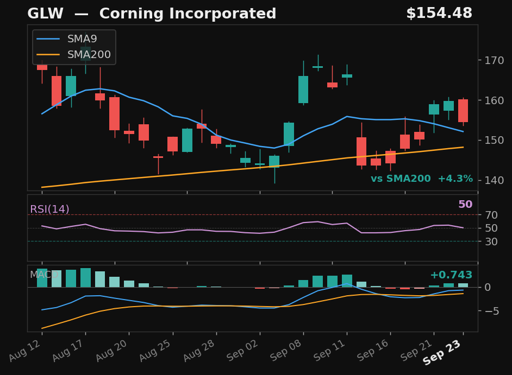Screen dimensions: 512x375
Task: Click the Aug 20 date label
Action: pos(112,350)
